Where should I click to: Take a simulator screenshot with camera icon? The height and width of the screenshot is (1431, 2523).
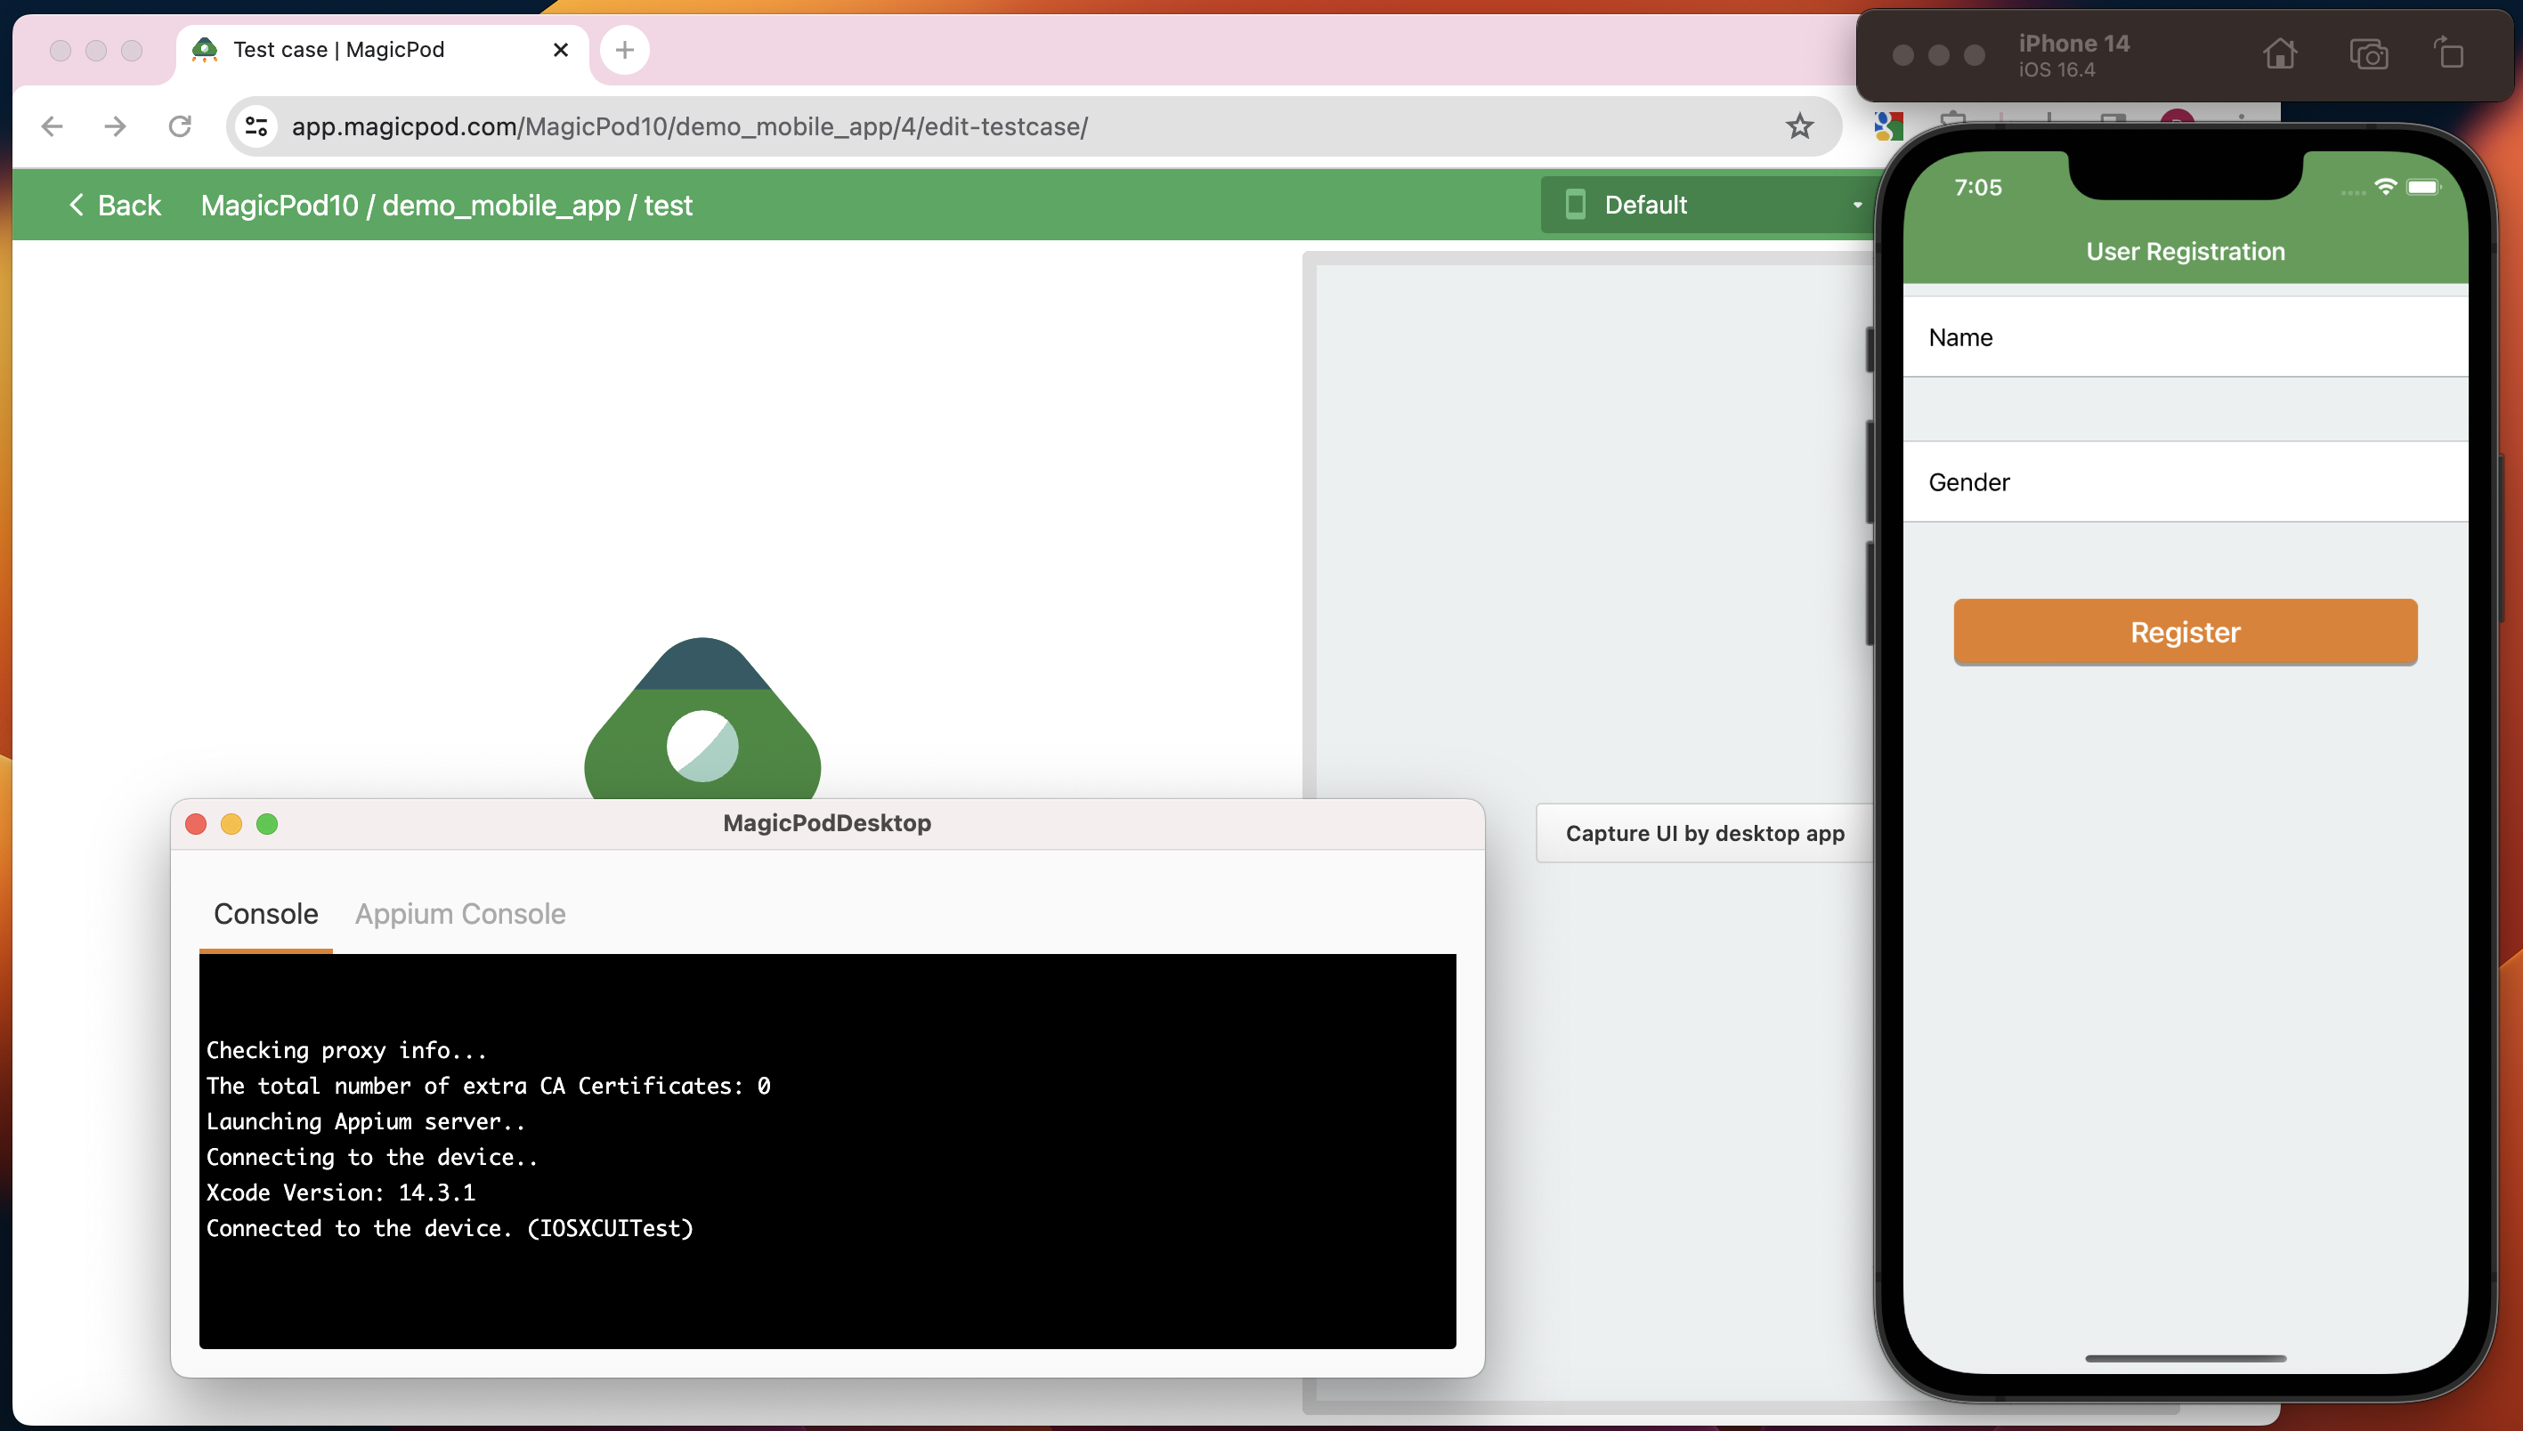pyautogui.click(x=2369, y=54)
